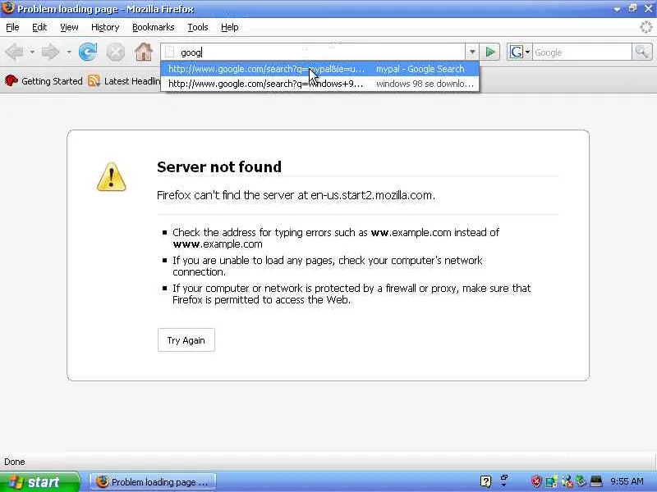Click the warning triangle icon

click(x=111, y=177)
